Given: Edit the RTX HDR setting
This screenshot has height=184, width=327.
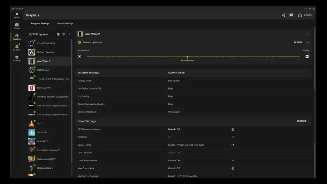Looking at the screenshot, I should coord(233,137).
